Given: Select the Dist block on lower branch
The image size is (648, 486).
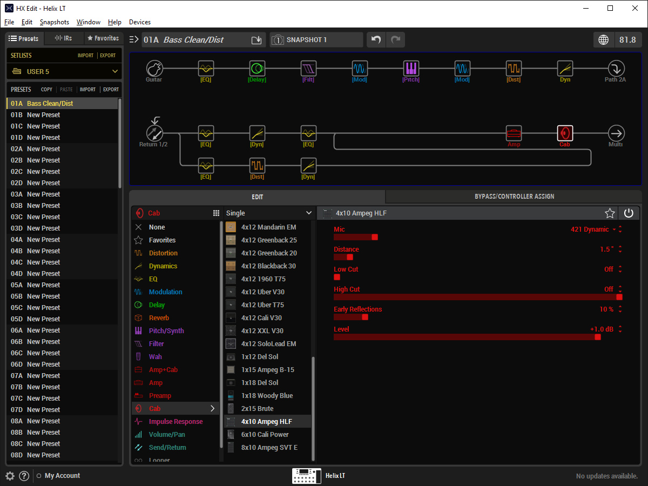Looking at the screenshot, I should [257, 166].
